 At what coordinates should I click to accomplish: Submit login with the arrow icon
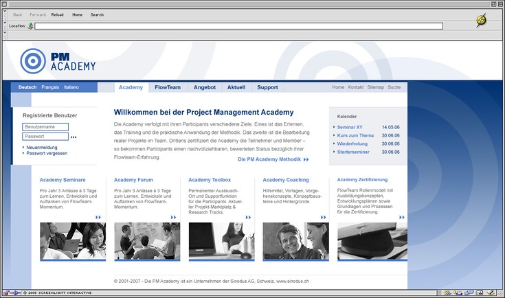coord(74,137)
